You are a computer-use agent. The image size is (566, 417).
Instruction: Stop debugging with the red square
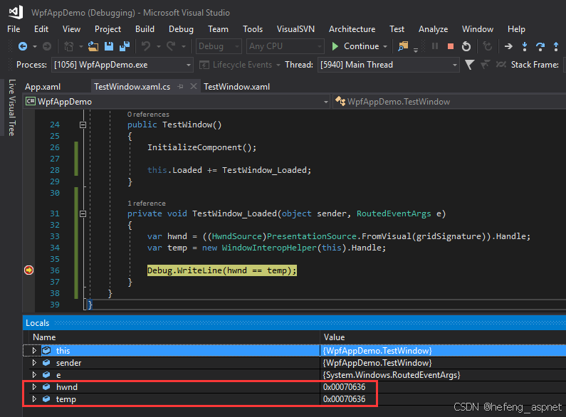coord(451,46)
